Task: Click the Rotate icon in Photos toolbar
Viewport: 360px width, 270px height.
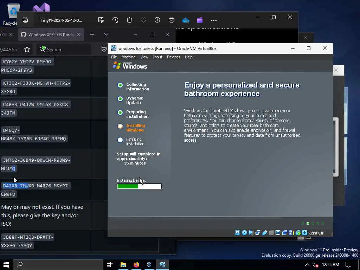Action: (x=115, y=20)
